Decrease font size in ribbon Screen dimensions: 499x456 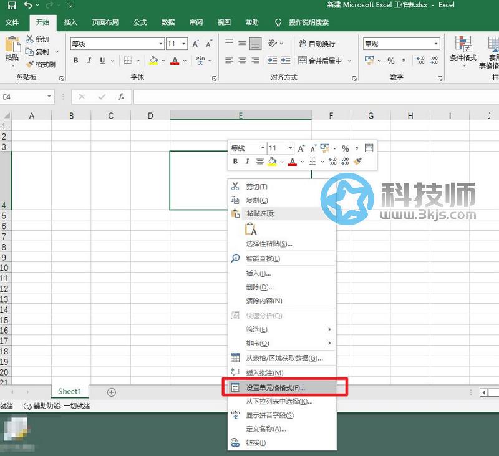209,44
